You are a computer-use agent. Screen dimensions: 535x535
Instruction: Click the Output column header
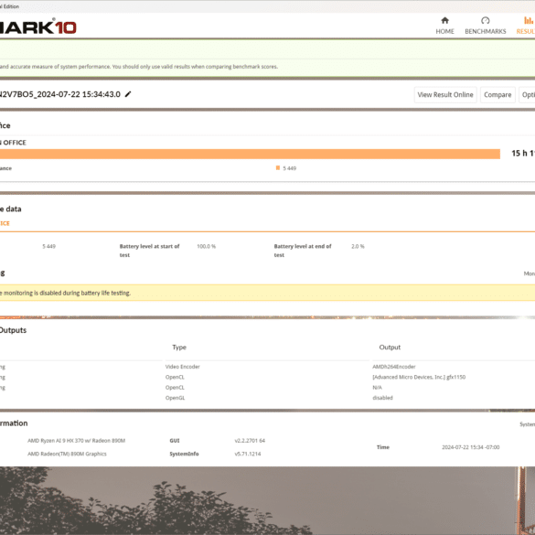click(x=390, y=348)
